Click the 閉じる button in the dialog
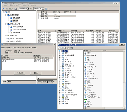127x112 pixels. pyautogui.click(x=36, y=73)
